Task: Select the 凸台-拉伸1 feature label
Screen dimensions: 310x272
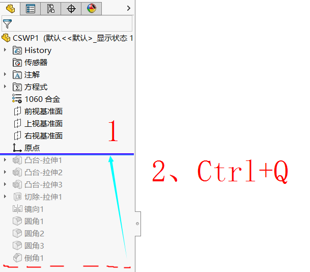Action: [x=43, y=160]
